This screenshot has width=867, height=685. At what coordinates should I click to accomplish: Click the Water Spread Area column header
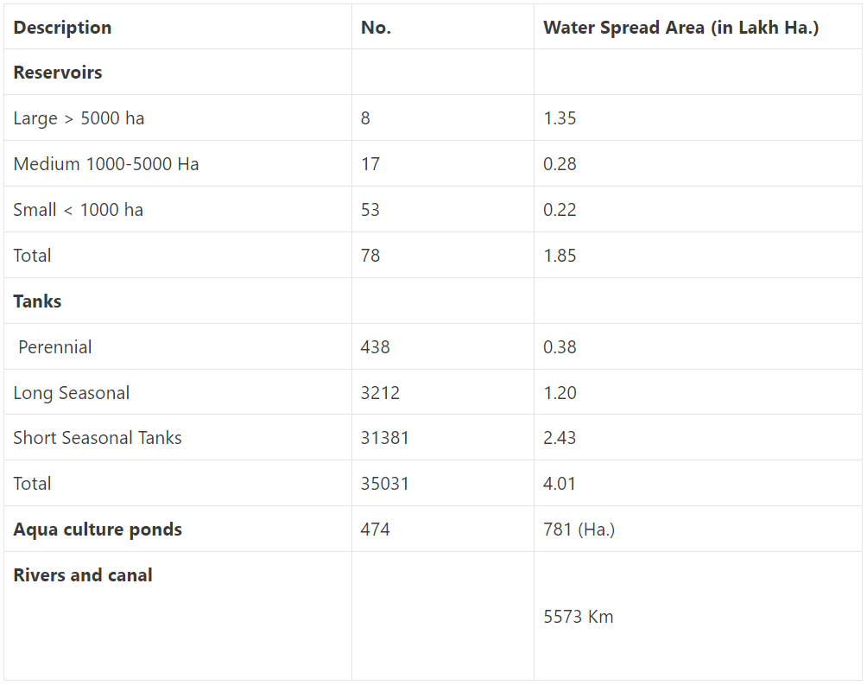tap(680, 28)
